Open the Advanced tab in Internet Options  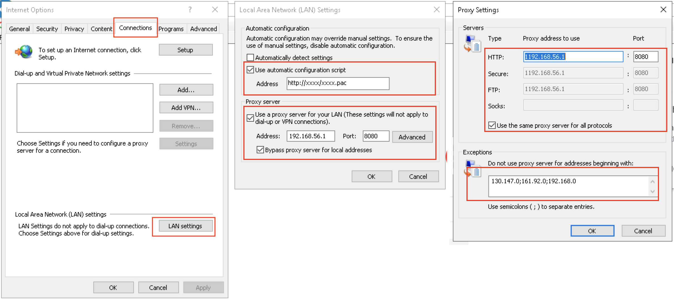pyautogui.click(x=203, y=29)
